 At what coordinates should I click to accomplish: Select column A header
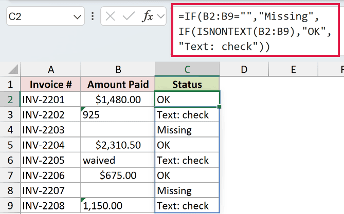(x=51, y=69)
